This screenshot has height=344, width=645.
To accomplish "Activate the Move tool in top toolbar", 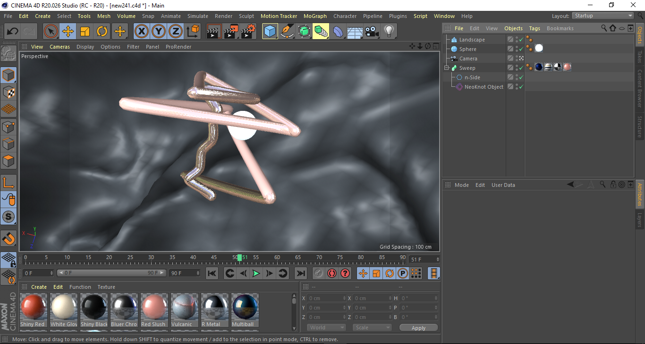I will (x=68, y=32).
